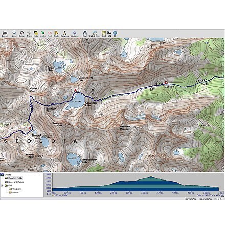This screenshot has width=225, height=225.
Task: Select Waypoints under GPS
Action: pos(17,189)
